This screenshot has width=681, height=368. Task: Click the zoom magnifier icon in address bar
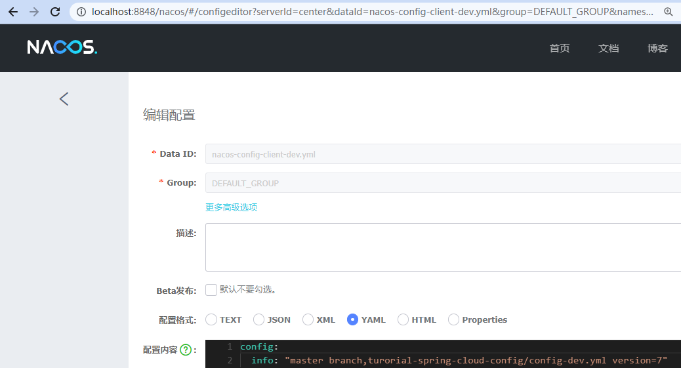click(669, 12)
